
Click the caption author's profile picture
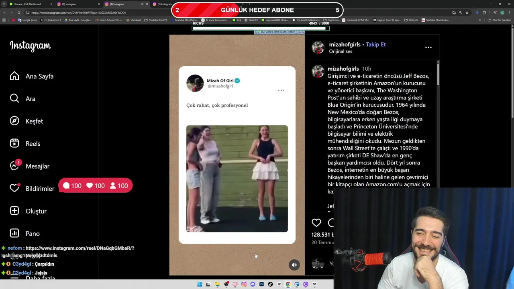318,71
